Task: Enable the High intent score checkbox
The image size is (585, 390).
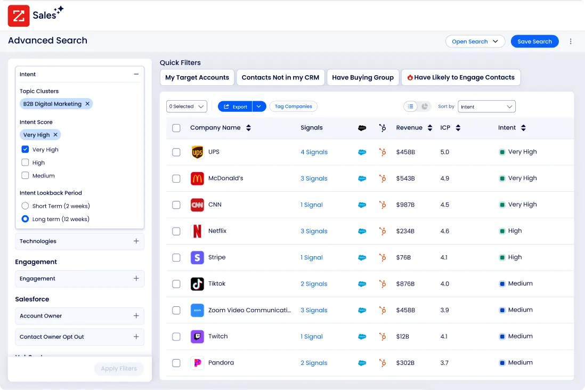Action: pos(25,162)
